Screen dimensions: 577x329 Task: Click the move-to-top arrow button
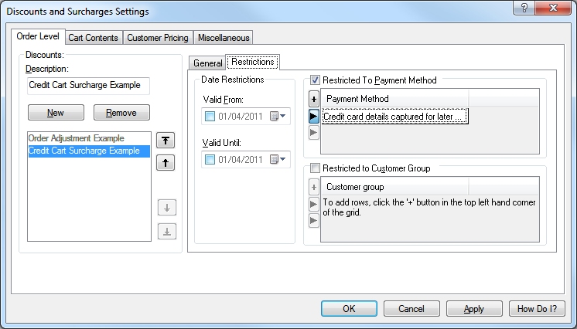point(166,140)
